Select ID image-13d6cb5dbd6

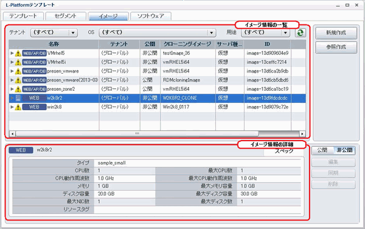tap(268, 80)
